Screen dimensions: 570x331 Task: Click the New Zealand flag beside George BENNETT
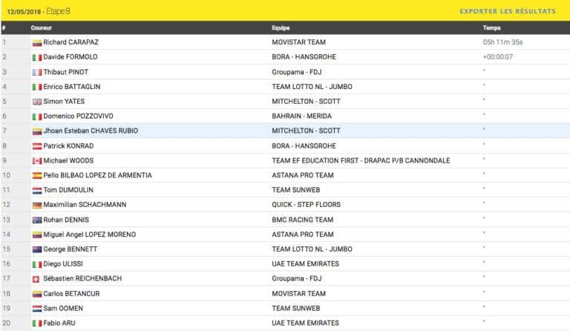(37, 249)
